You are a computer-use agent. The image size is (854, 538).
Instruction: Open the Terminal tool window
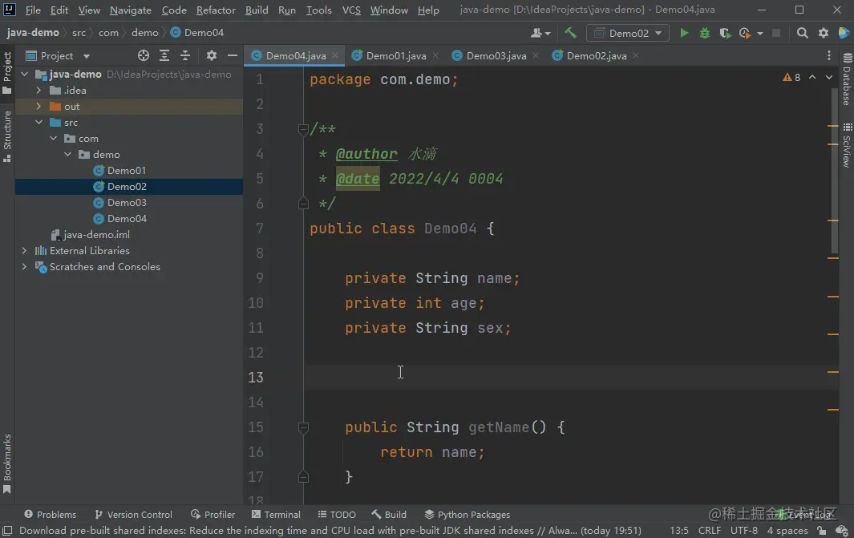pyautogui.click(x=276, y=515)
